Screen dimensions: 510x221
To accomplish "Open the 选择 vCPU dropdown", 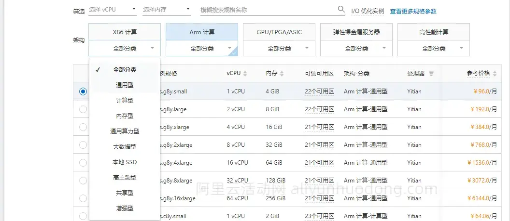I will (112, 10).
